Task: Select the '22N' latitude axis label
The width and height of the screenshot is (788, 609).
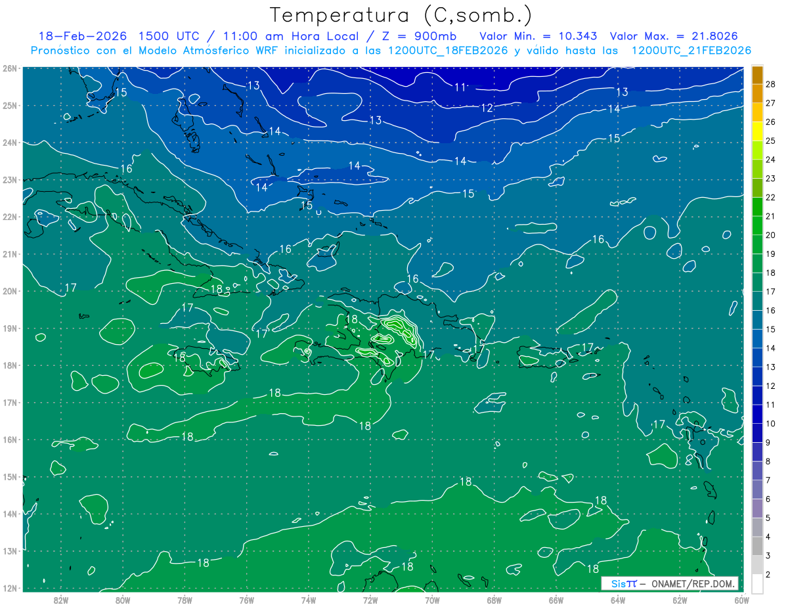Action: click(9, 217)
